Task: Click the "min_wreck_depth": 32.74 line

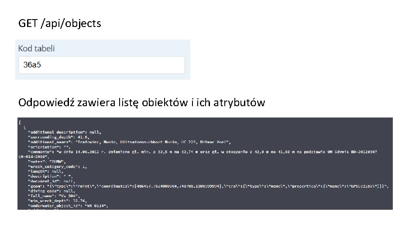Action: [x=58, y=201]
